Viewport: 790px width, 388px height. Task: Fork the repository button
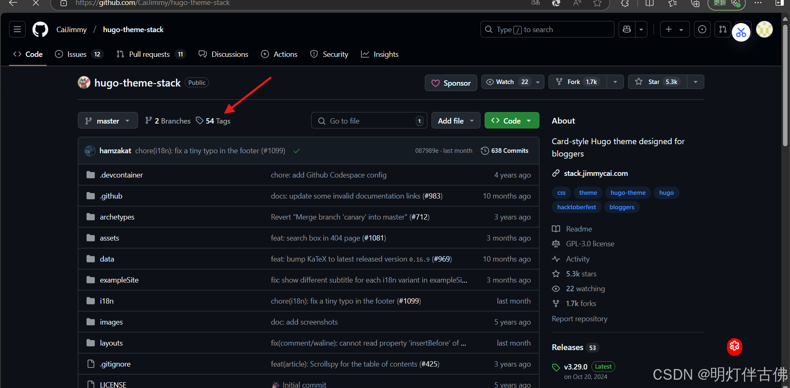(577, 82)
